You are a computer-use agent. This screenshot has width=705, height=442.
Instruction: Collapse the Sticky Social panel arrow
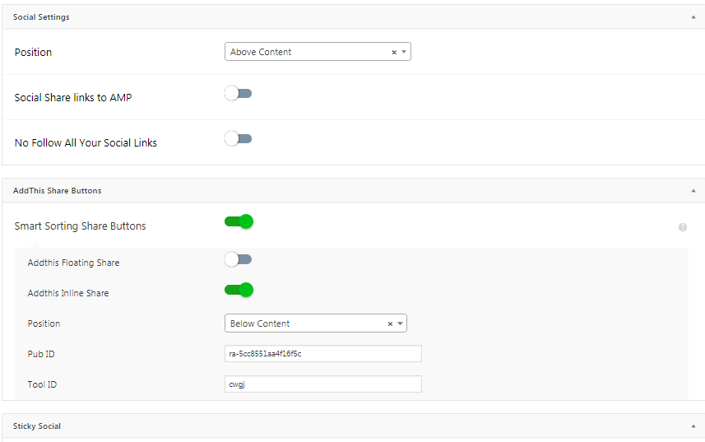(693, 426)
